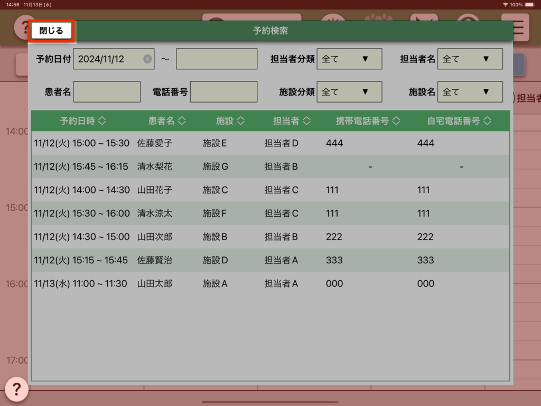
Task: Expand the 施設分類 dropdown
Action: click(349, 92)
